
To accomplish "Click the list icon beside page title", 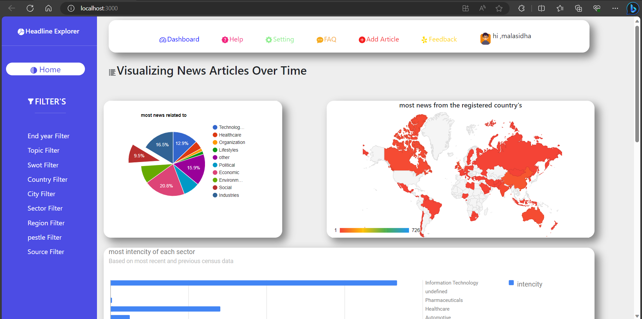I will 112,72.
